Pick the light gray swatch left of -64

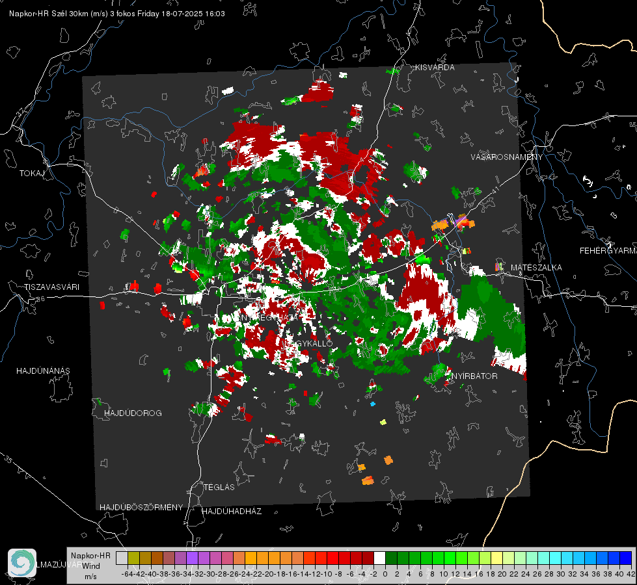[x=122, y=558]
